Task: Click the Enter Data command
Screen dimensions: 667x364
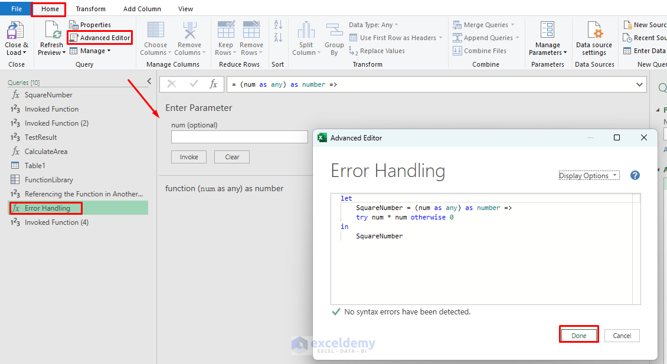Action: click(x=645, y=51)
